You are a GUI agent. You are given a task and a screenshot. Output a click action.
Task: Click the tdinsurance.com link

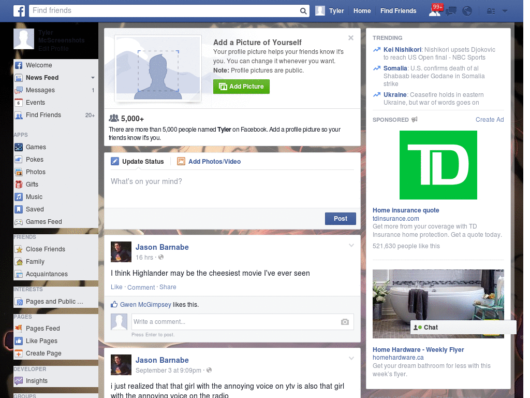coord(396,219)
